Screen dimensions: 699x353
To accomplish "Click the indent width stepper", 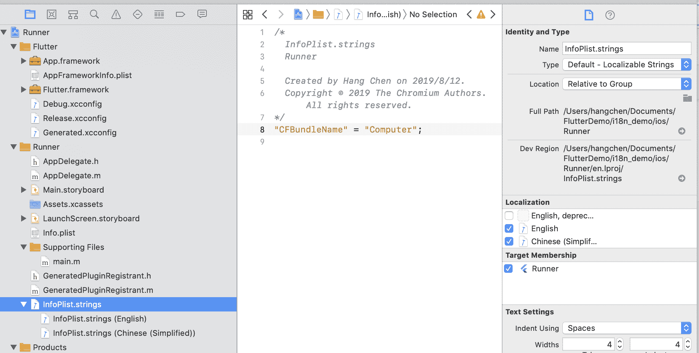I will point(688,344).
